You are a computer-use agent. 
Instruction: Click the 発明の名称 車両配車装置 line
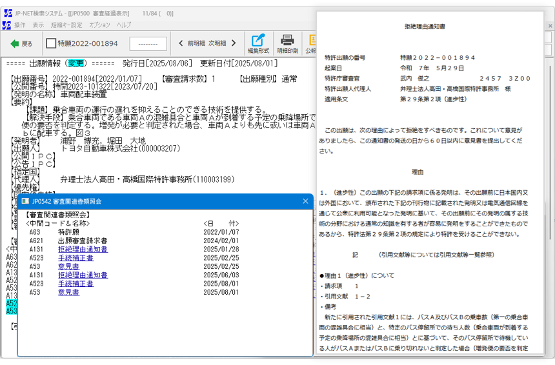(x=59, y=94)
